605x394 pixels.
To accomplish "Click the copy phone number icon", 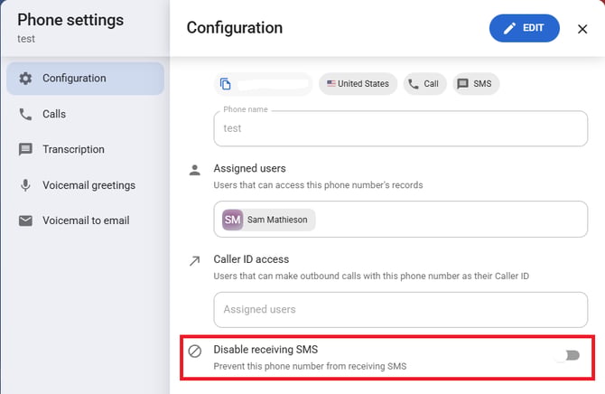I will [226, 84].
